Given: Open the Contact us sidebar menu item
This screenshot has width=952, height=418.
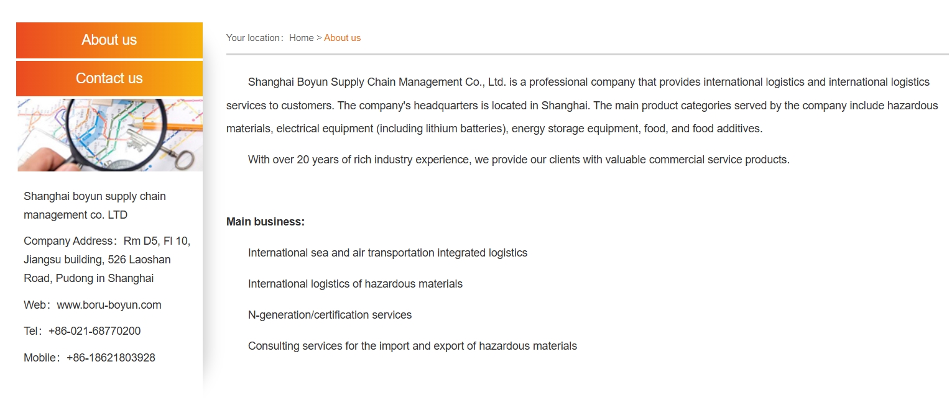Looking at the screenshot, I should tap(109, 79).
